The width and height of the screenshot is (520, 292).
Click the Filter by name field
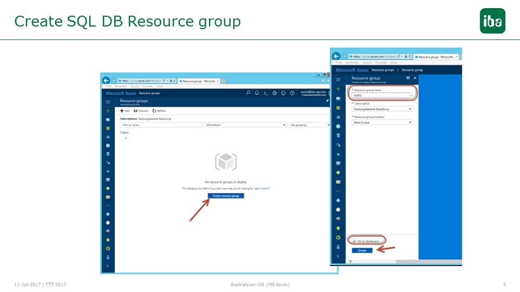[161, 125]
